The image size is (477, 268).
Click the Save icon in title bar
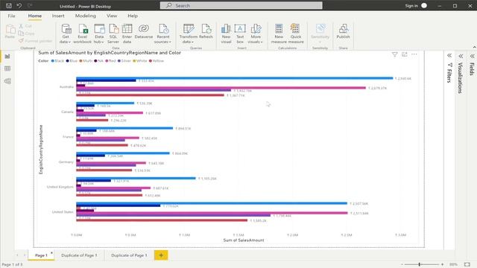9,5
